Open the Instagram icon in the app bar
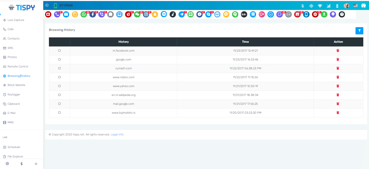Screen dimensions: 369x169 [146, 15]
